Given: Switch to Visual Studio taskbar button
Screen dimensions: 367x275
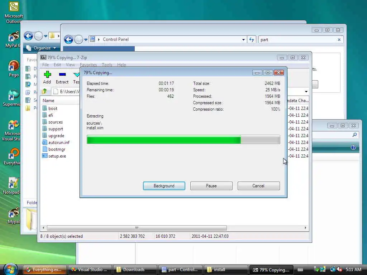Looking at the screenshot, I should [90, 270].
